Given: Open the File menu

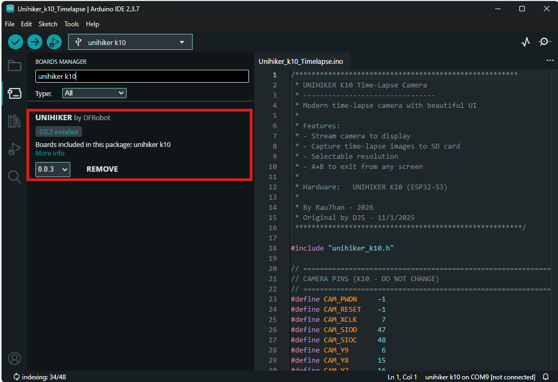Looking at the screenshot, I should coord(10,24).
